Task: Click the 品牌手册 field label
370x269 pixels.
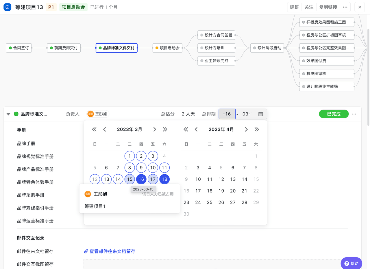Action: pyautogui.click(x=26, y=143)
